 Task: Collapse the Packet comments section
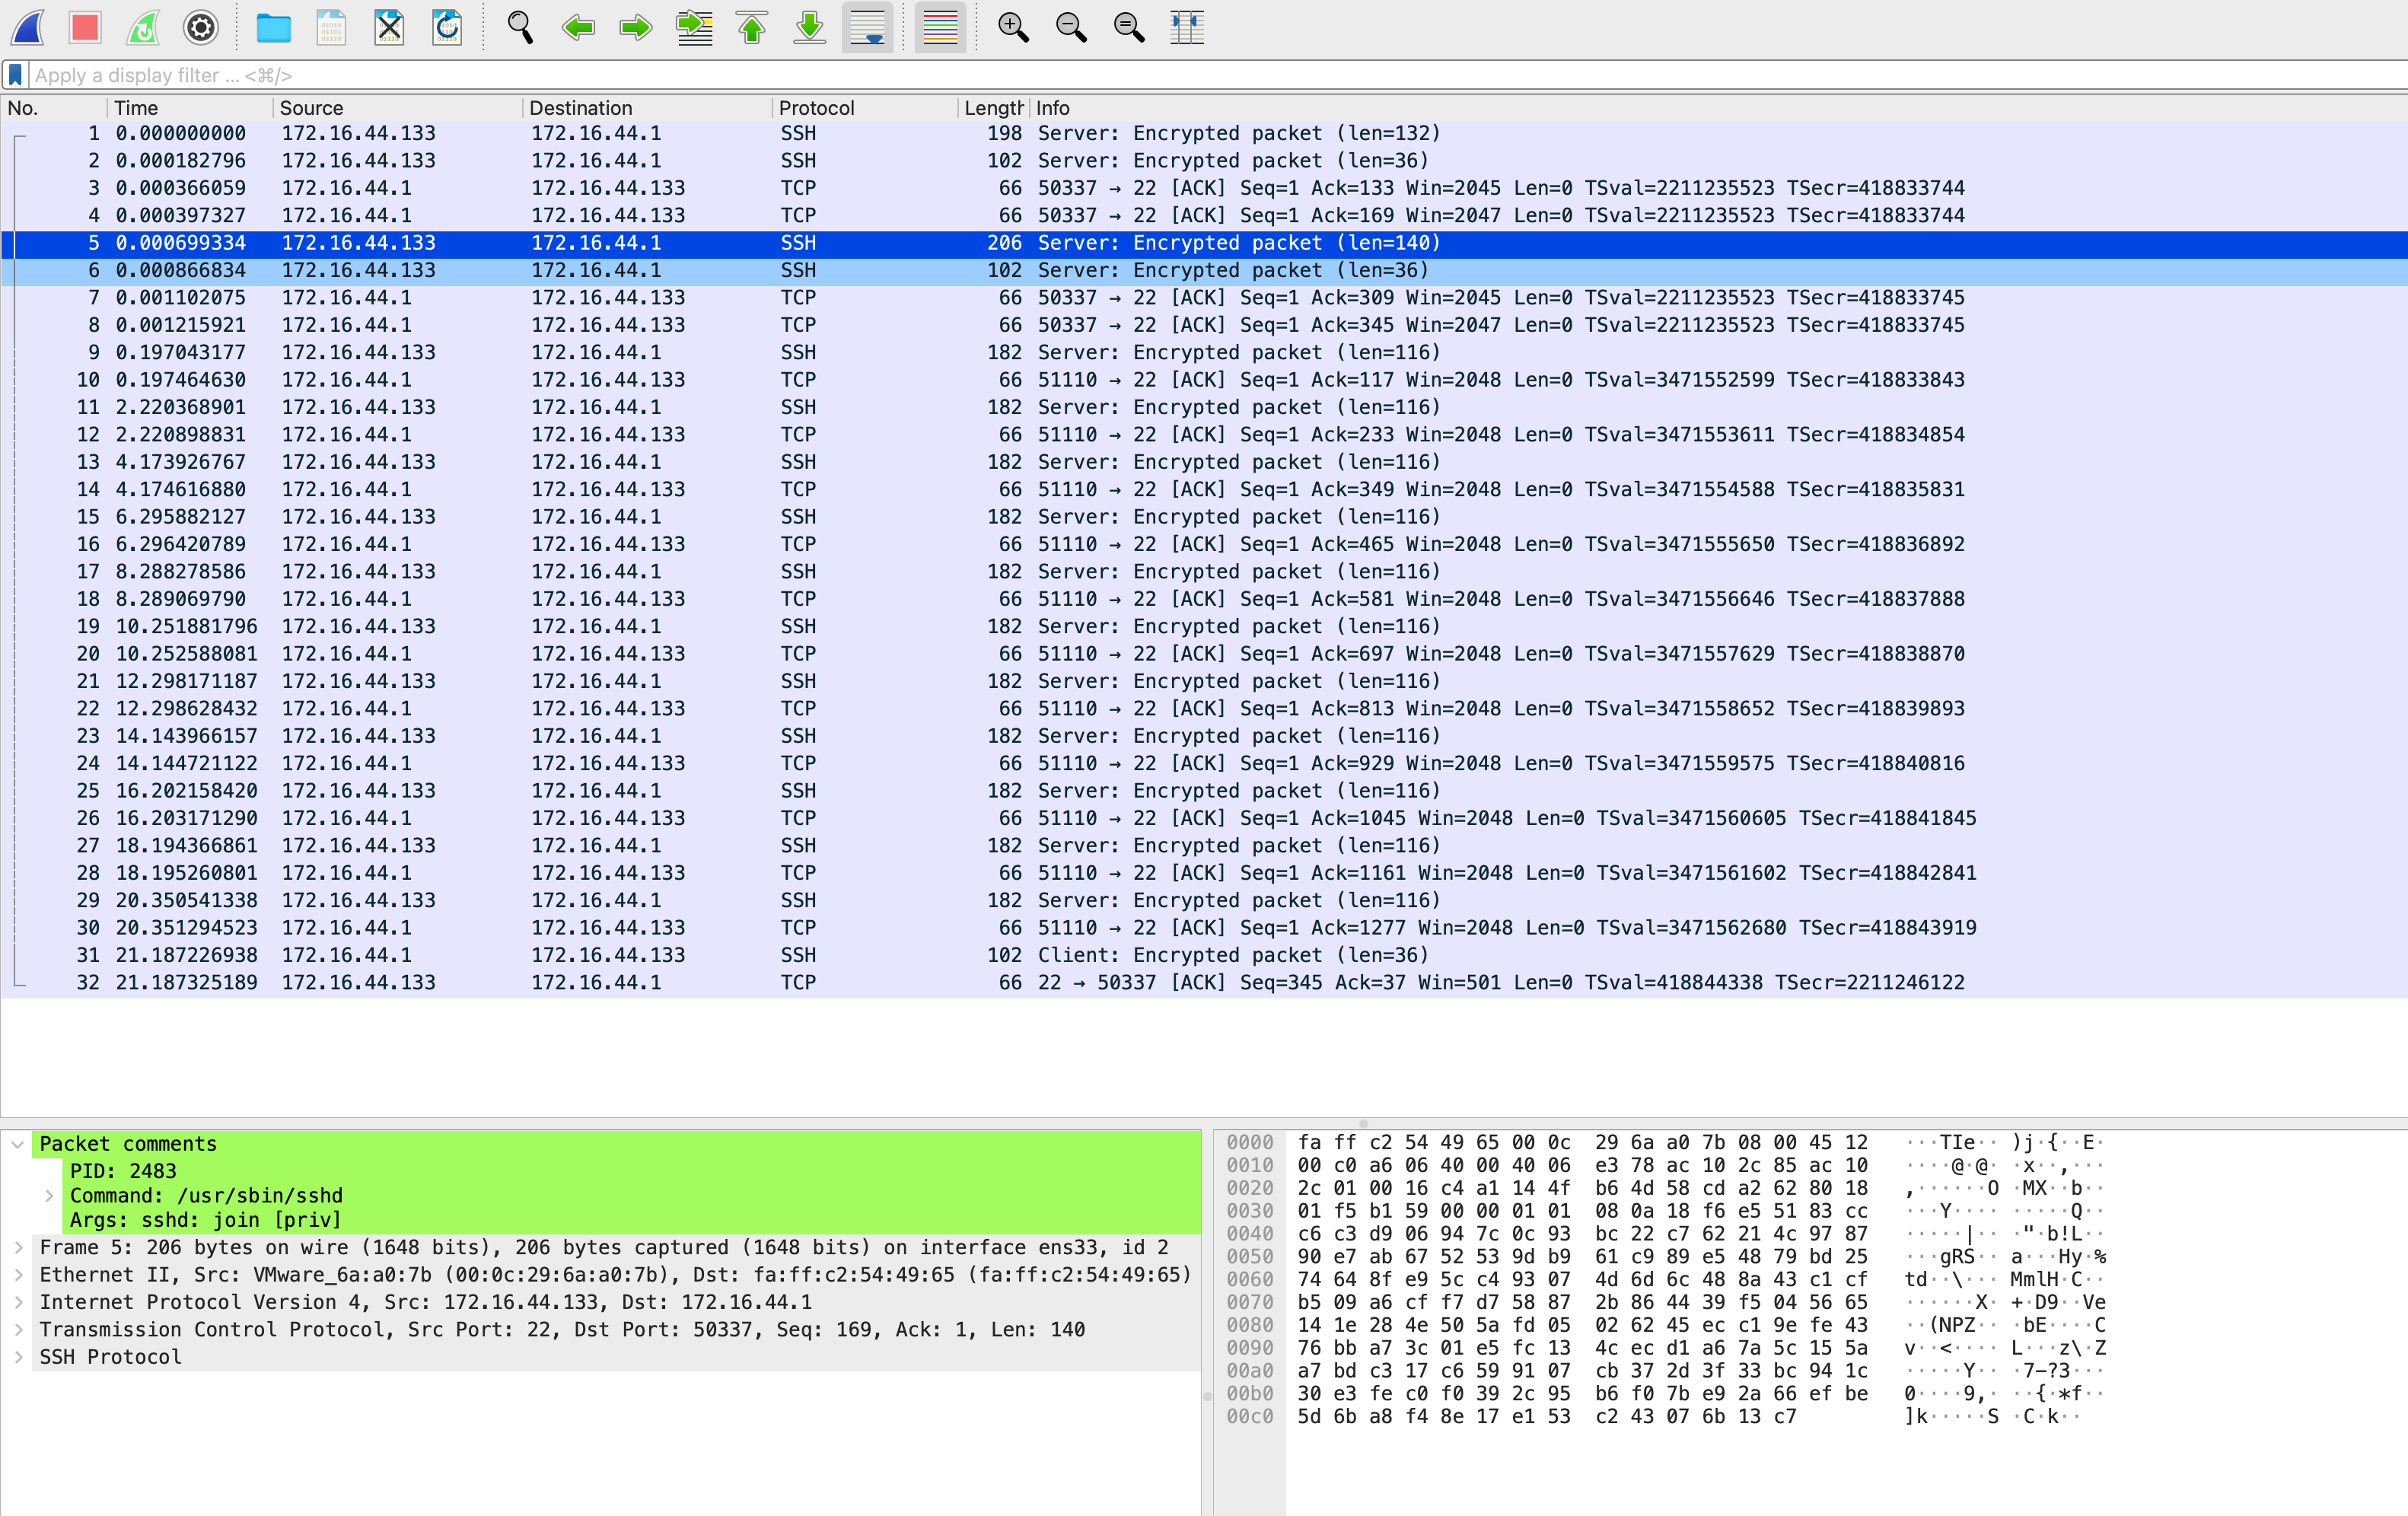[x=18, y=1144]
